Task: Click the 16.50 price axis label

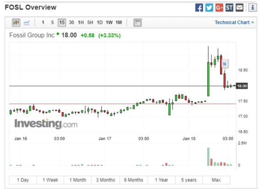Action: [x=243, y=132]
